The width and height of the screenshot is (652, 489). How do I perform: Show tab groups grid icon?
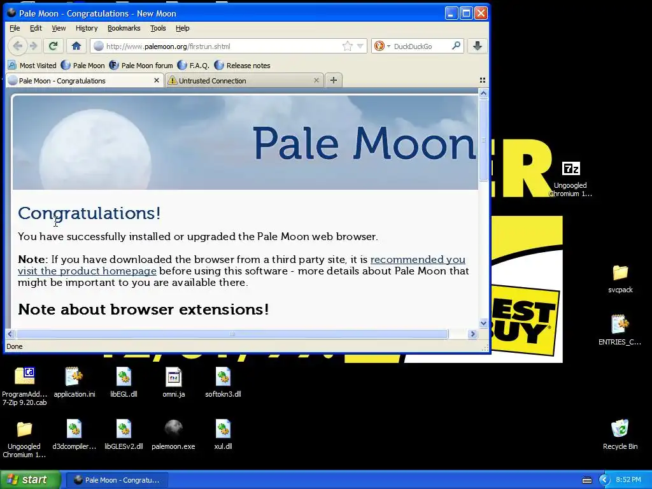[483, 80]
